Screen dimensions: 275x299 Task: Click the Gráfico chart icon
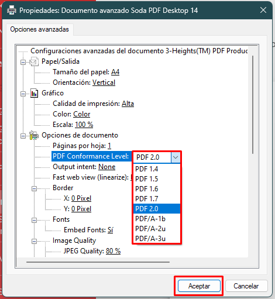(34, 93)
